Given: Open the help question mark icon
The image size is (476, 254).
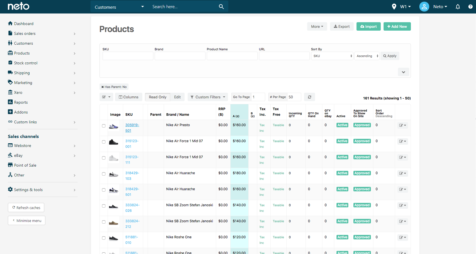Looking at the screenshot, I should click(470, 6).
